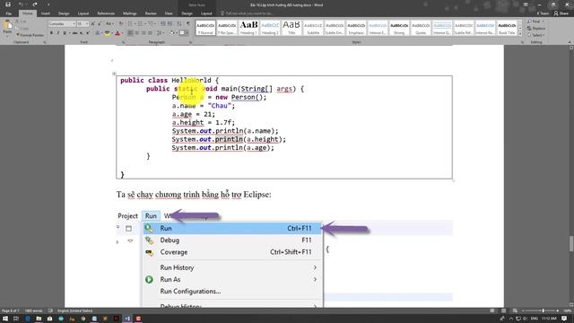Click the word count in status bar
Image resolution: width=574 pixels, height=323 pixels.
33,310
